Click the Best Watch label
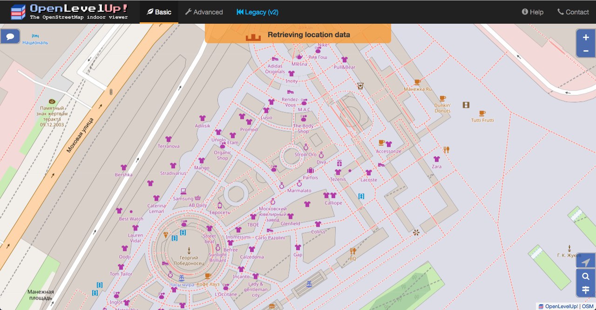 coord(131,219)
